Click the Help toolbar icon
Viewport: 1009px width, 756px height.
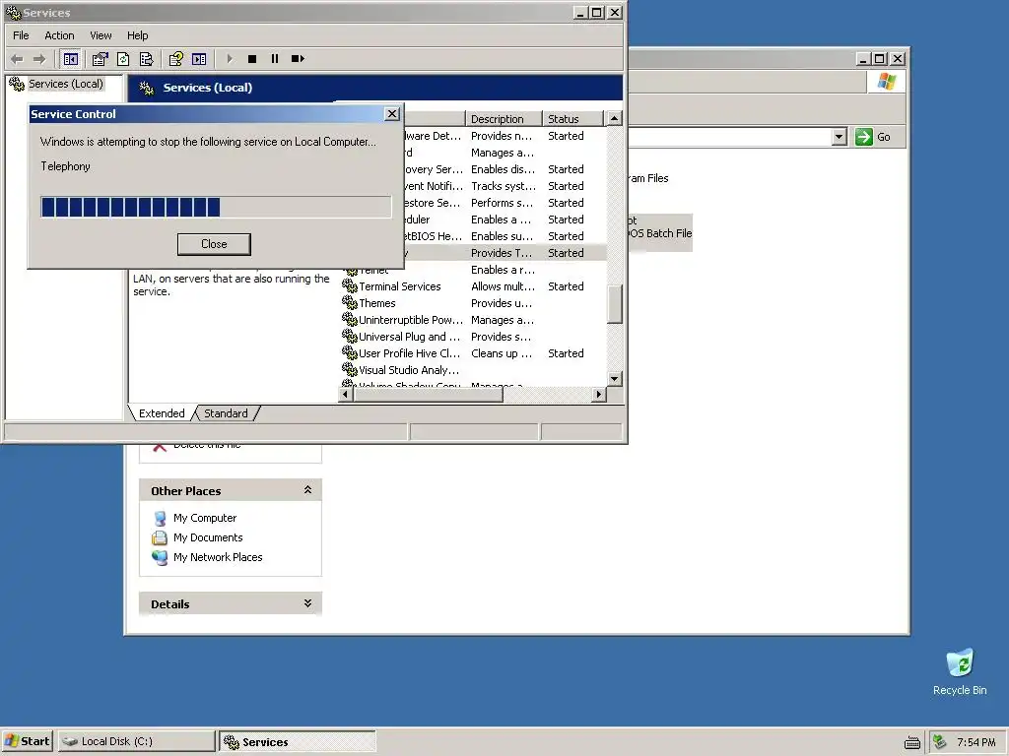[175, 59]
